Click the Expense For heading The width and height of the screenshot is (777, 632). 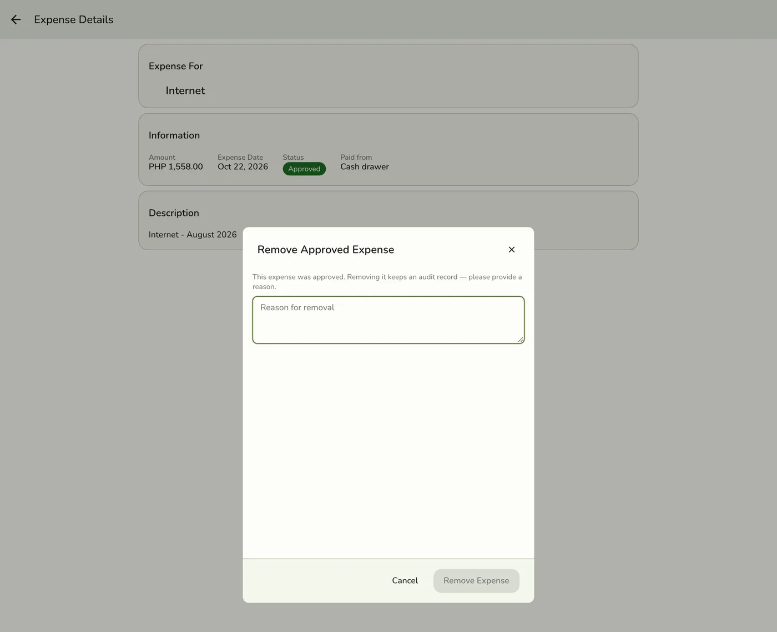coord(176,66)
